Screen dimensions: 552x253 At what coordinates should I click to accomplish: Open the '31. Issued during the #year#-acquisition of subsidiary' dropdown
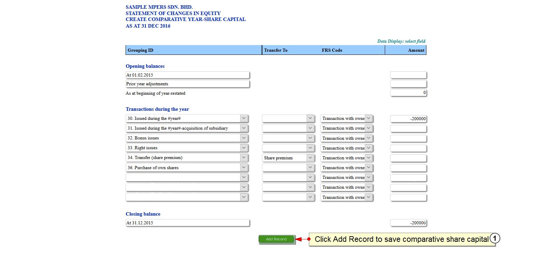(x=187, y=128)
